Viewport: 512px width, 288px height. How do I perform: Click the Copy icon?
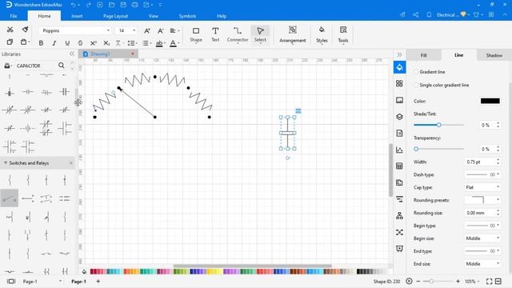[x=10, y=42]
